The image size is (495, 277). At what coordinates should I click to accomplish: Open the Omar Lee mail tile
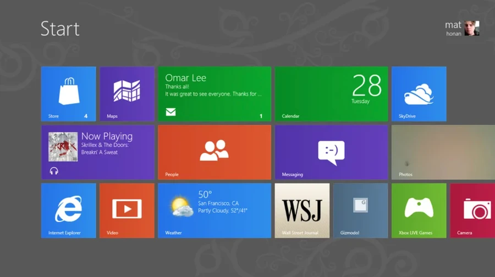(x=215, y=93)
